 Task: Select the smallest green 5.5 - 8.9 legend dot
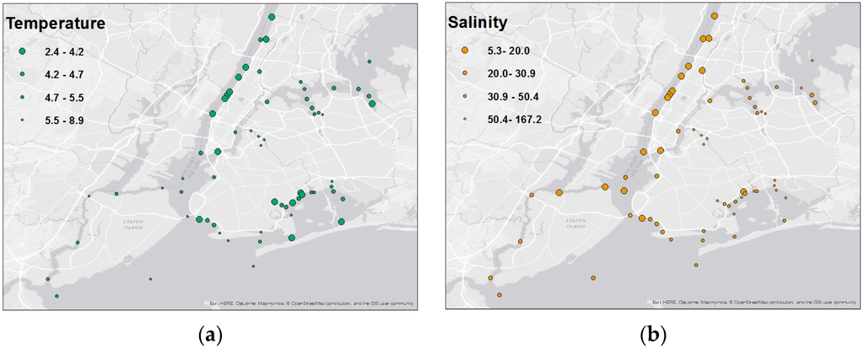23,121
